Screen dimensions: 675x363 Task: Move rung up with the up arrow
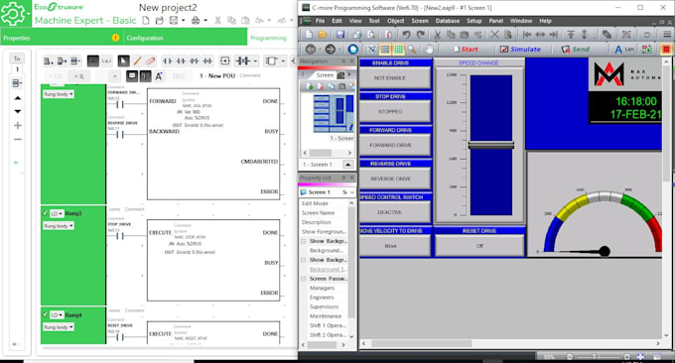(18, 98)
